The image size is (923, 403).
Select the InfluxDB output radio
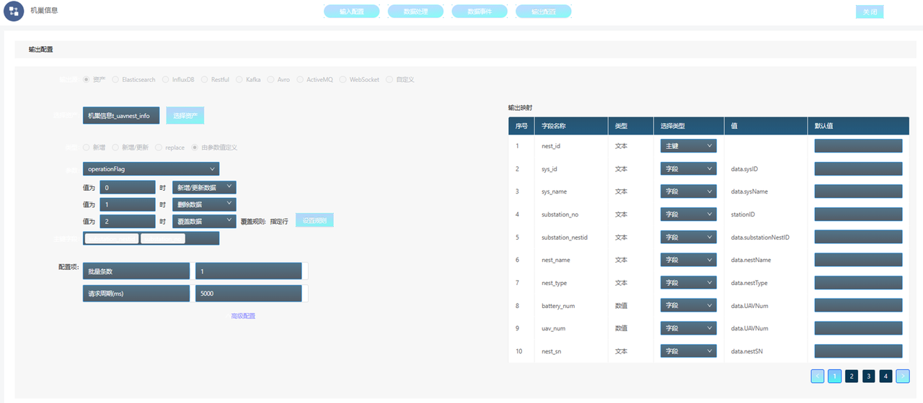tap(166, 79)
